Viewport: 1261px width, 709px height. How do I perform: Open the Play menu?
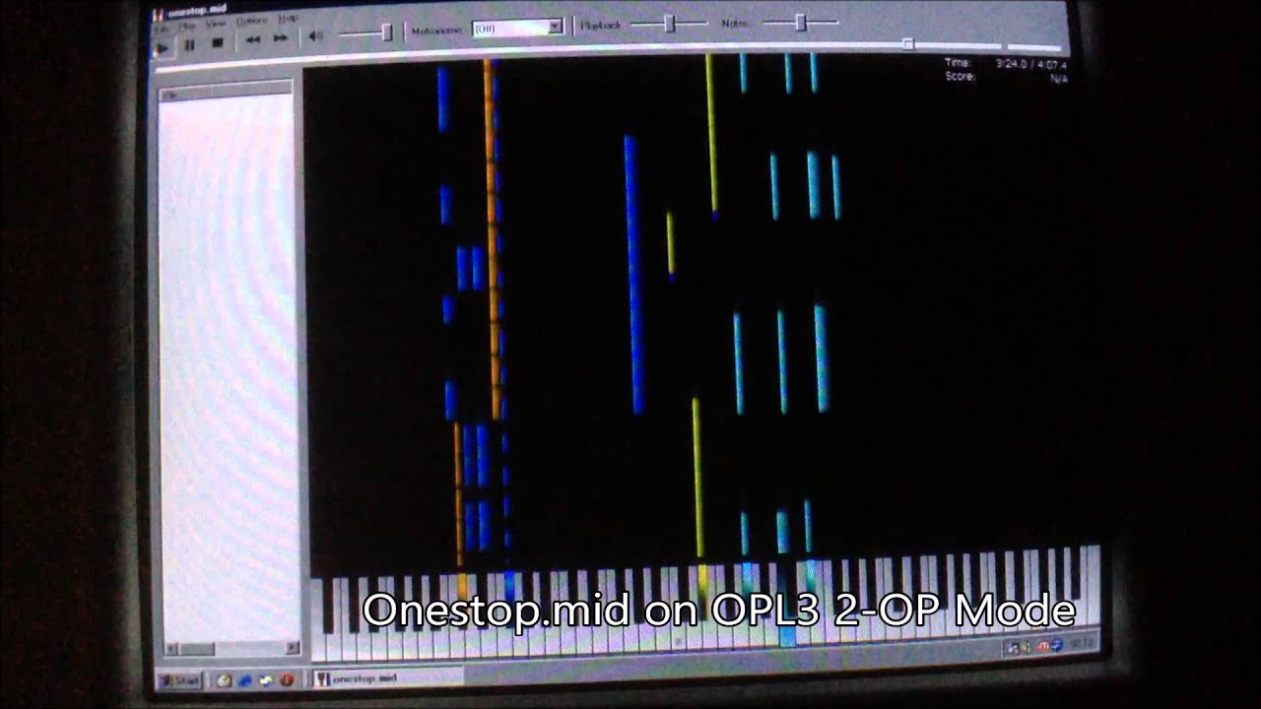[187, 26]
